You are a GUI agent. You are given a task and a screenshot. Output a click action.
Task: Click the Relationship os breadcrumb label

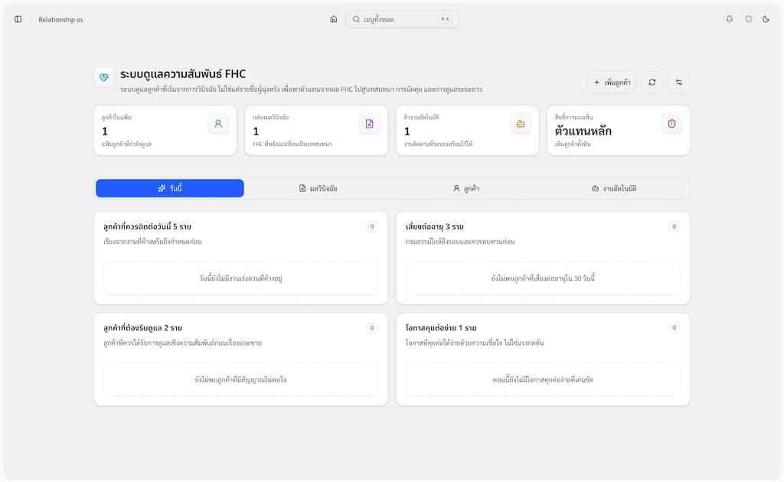pyautogui.click(x=60, y=19)
